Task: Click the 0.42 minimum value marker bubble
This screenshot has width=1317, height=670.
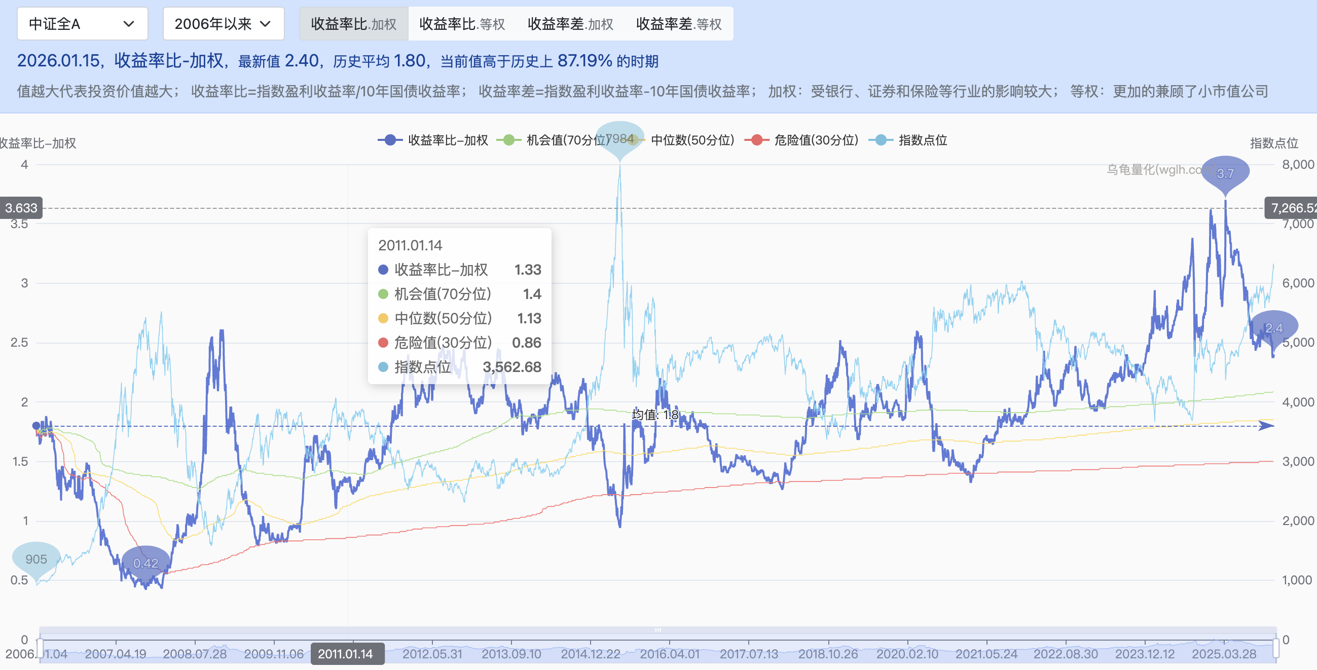Action: (145, 563)
